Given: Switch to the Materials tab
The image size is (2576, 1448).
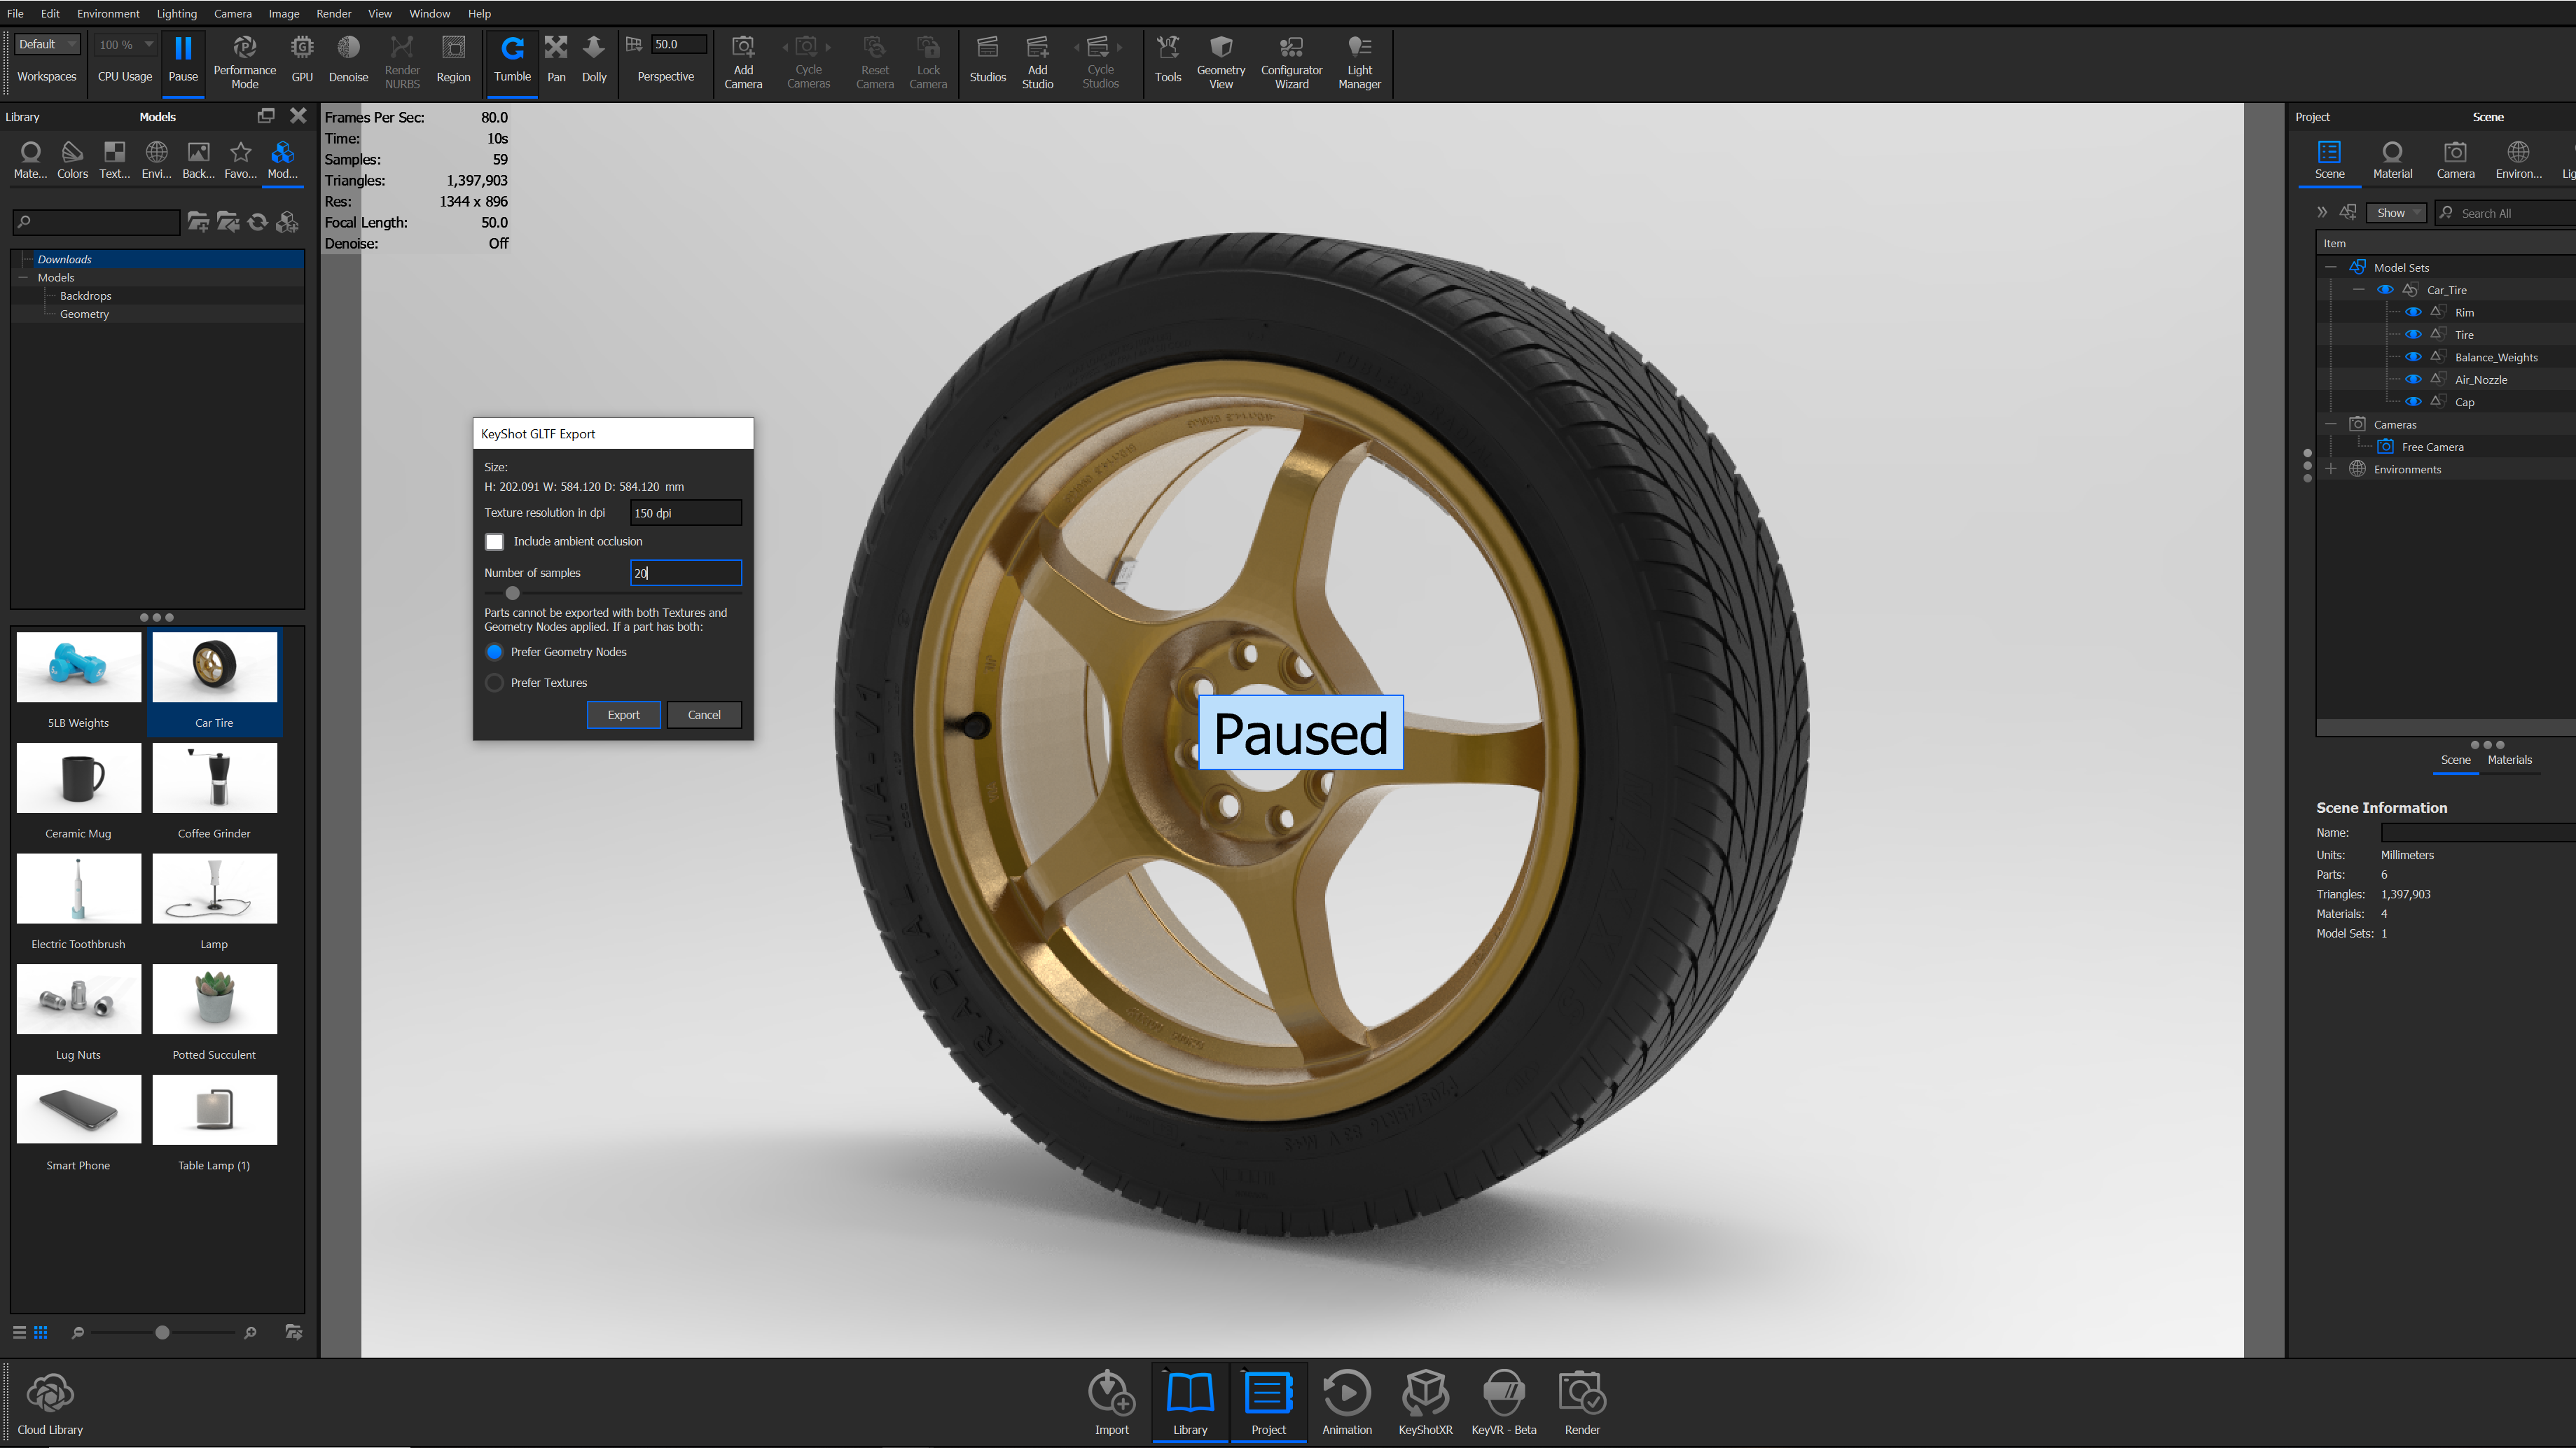Looking at the screenshot, I should click(x=2509, y=760).
